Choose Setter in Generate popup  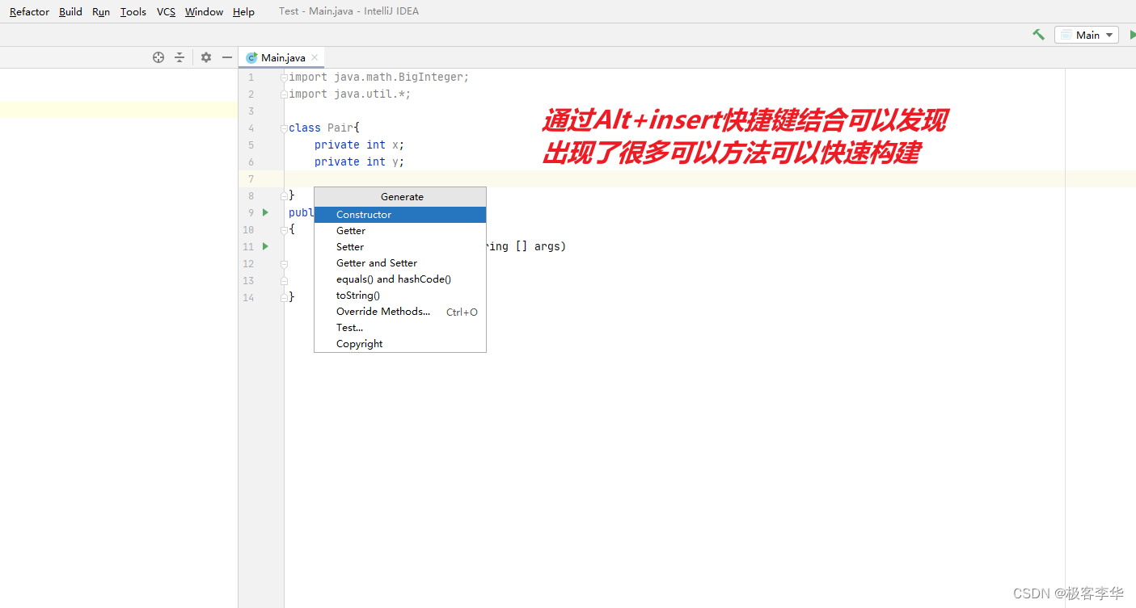[x=400, y=247]
